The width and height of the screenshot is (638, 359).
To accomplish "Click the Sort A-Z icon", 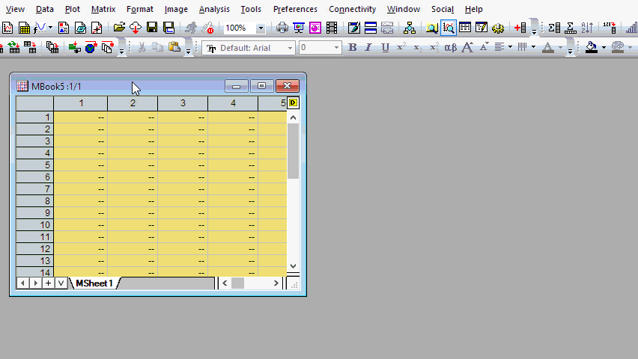I will coord(587,28).
